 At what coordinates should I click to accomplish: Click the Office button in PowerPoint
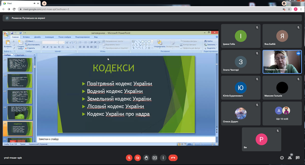(x=6, y=34)
